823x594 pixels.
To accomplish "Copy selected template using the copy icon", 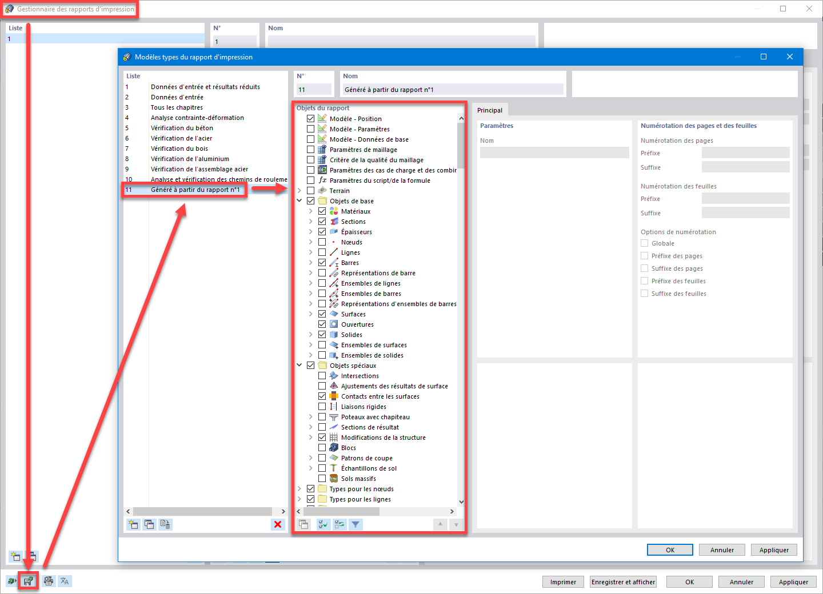I will tap(149, 524).
